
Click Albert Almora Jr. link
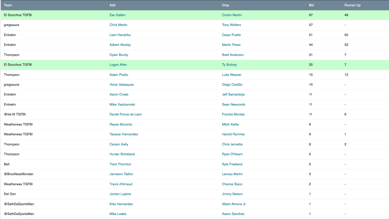point(234,204)
